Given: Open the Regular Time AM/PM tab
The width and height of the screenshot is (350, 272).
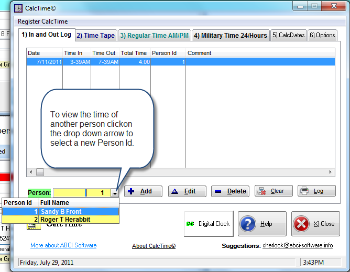Looking at the screenshot, I should 154,35.
